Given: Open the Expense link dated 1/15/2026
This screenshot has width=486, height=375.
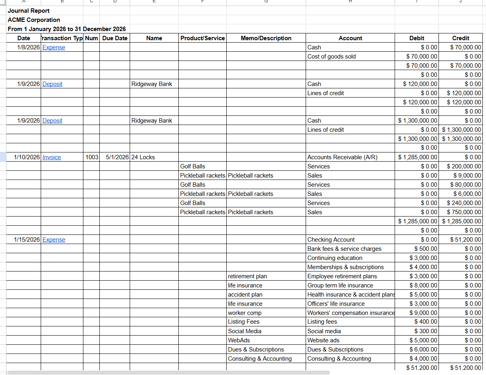Looking at the screenshot, I should tap(53, 240).
